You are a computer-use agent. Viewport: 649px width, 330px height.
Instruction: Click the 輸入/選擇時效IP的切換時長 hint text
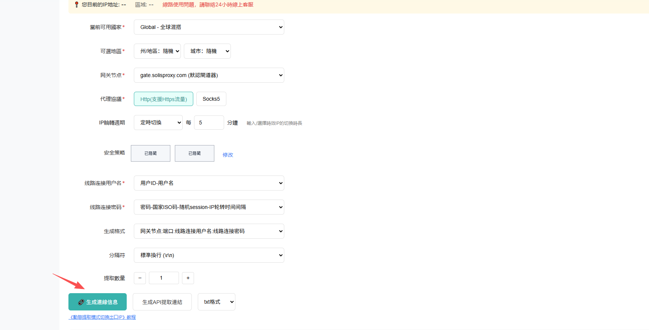(274, 123)
